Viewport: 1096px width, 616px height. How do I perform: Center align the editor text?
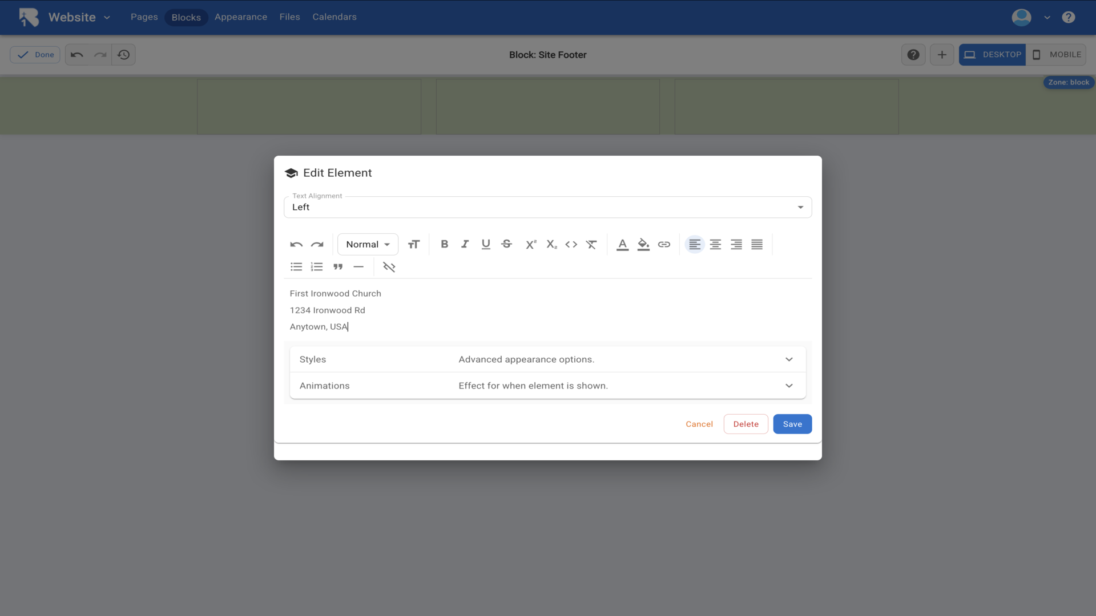(x=715, y=244)
